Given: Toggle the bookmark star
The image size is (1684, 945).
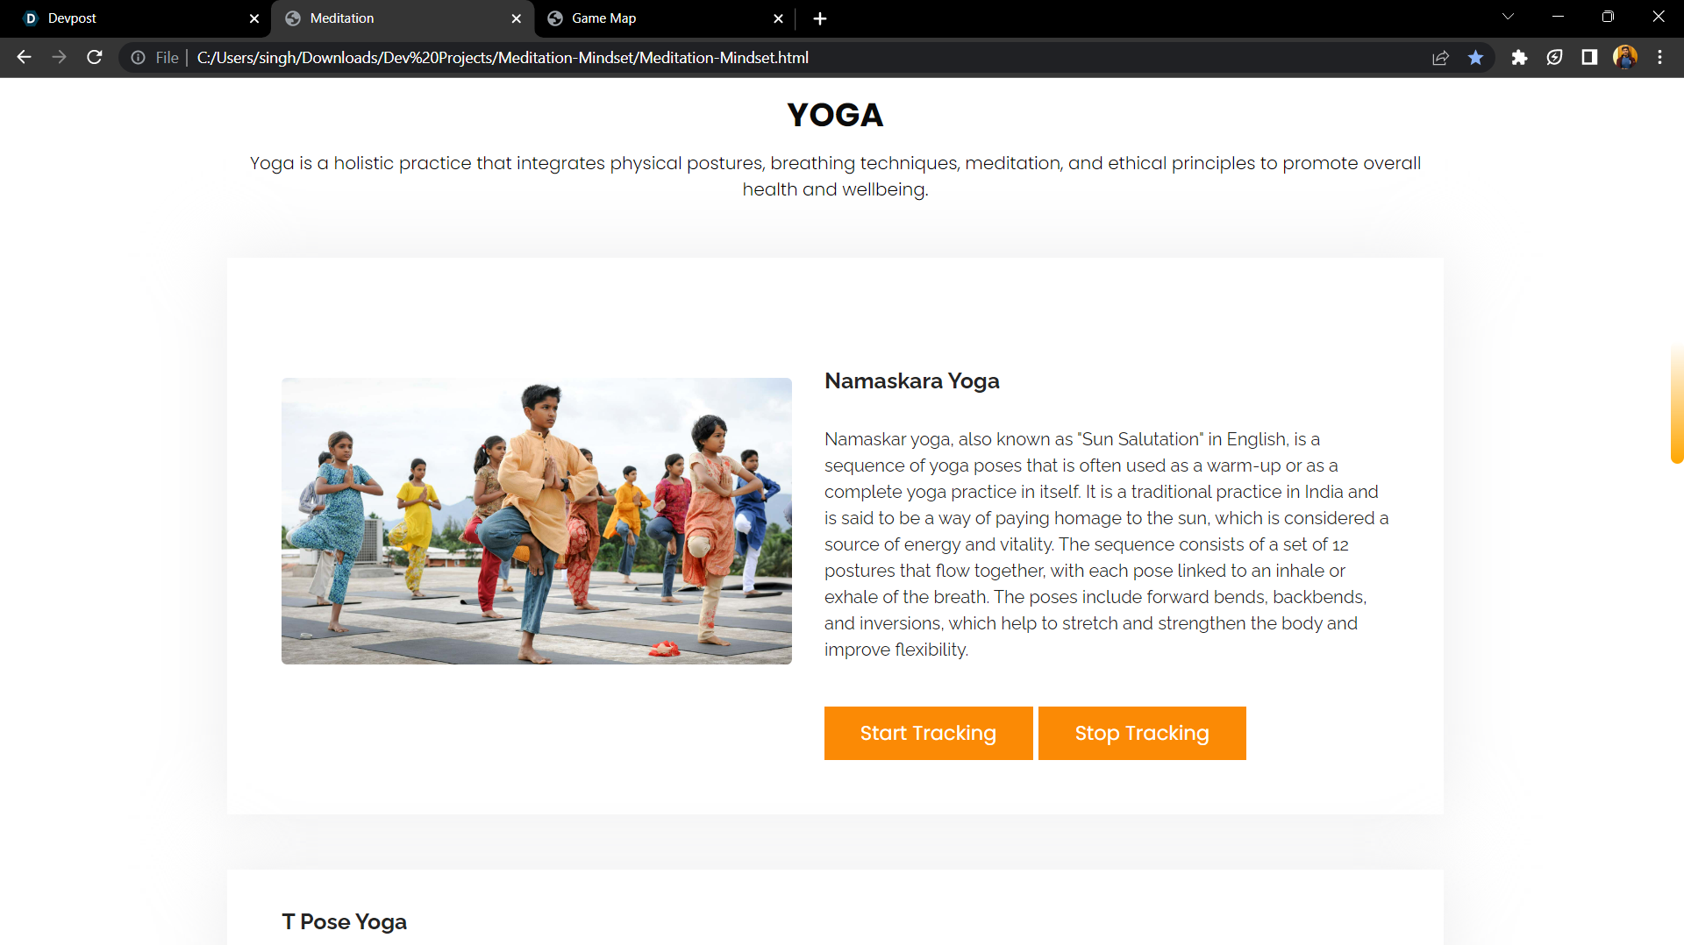Looking at the screenshot, I should point(1475,57).
